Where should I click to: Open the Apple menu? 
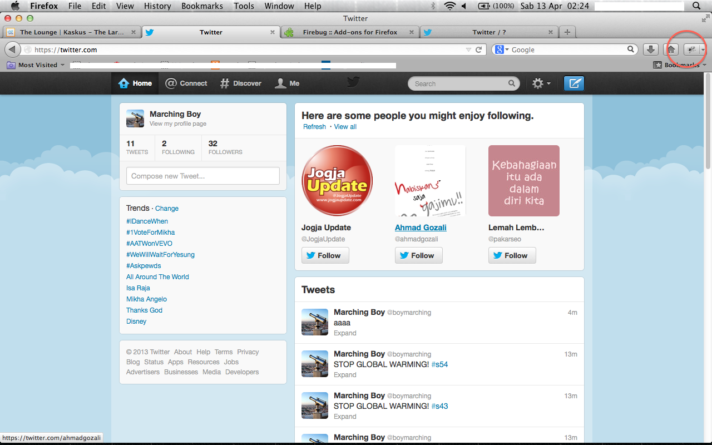(15, 6)
